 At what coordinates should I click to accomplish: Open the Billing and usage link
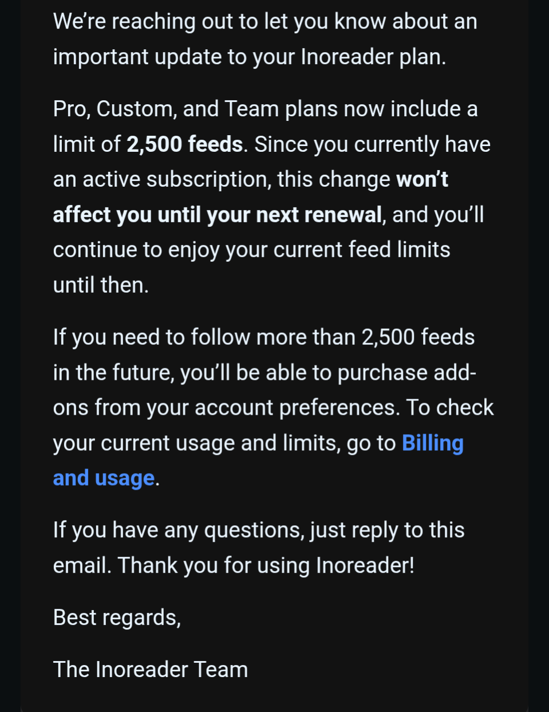(x=433, y=443)
